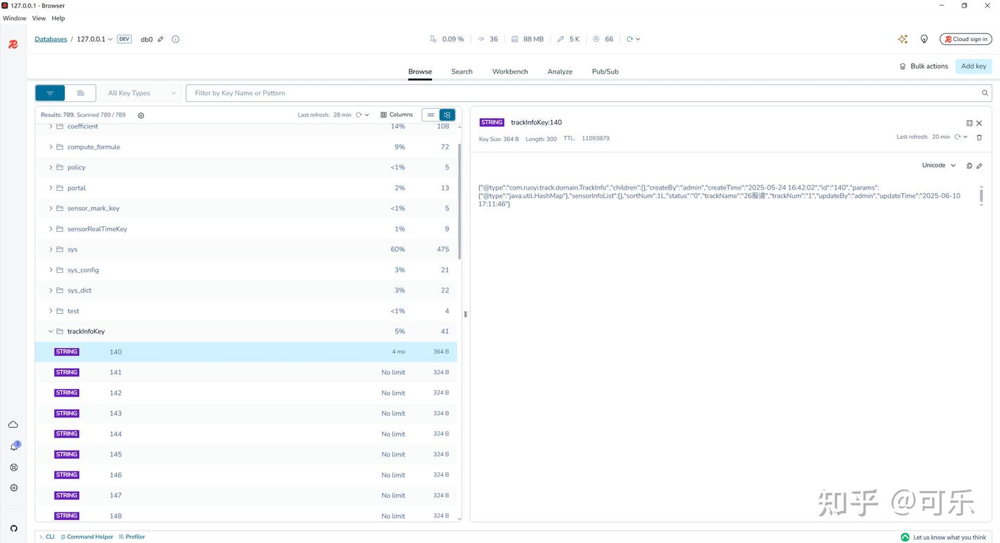Open the notifications bell
The image size is (1000, 543).
13,446
